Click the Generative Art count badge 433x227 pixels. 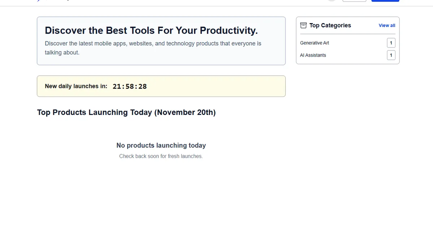pyautogui.click(x=391, y=43)
